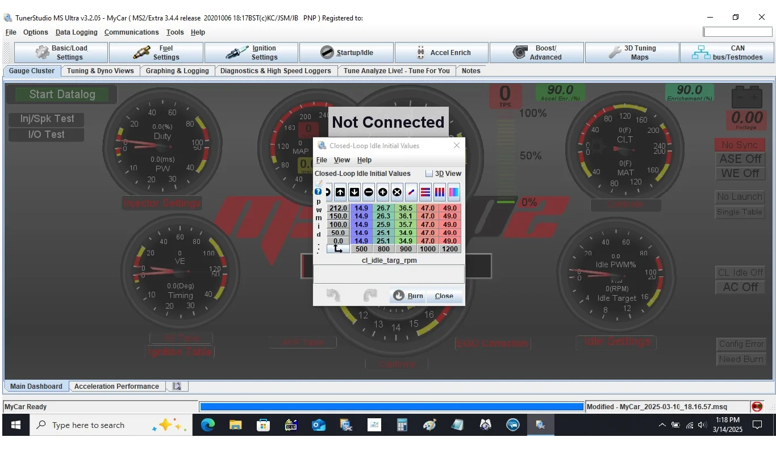Click the search box in main title bar
Viewport: 776px width, 458px height.
pos(738,32)
